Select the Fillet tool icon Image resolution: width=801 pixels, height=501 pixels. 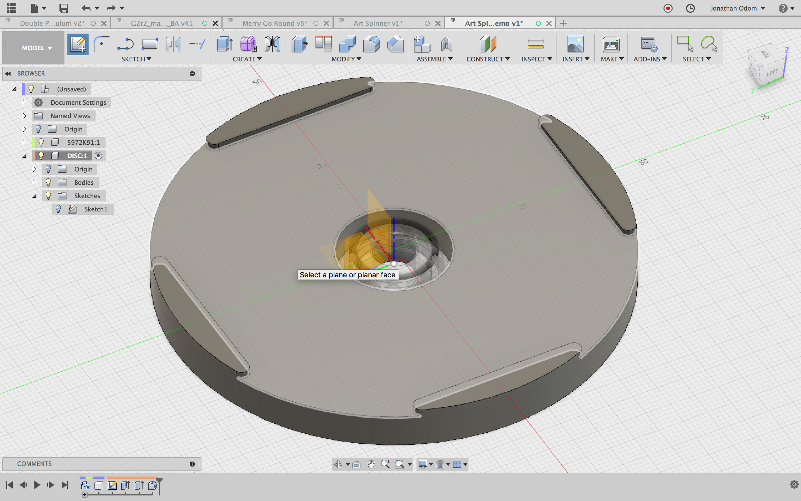(x=371, y=44)
